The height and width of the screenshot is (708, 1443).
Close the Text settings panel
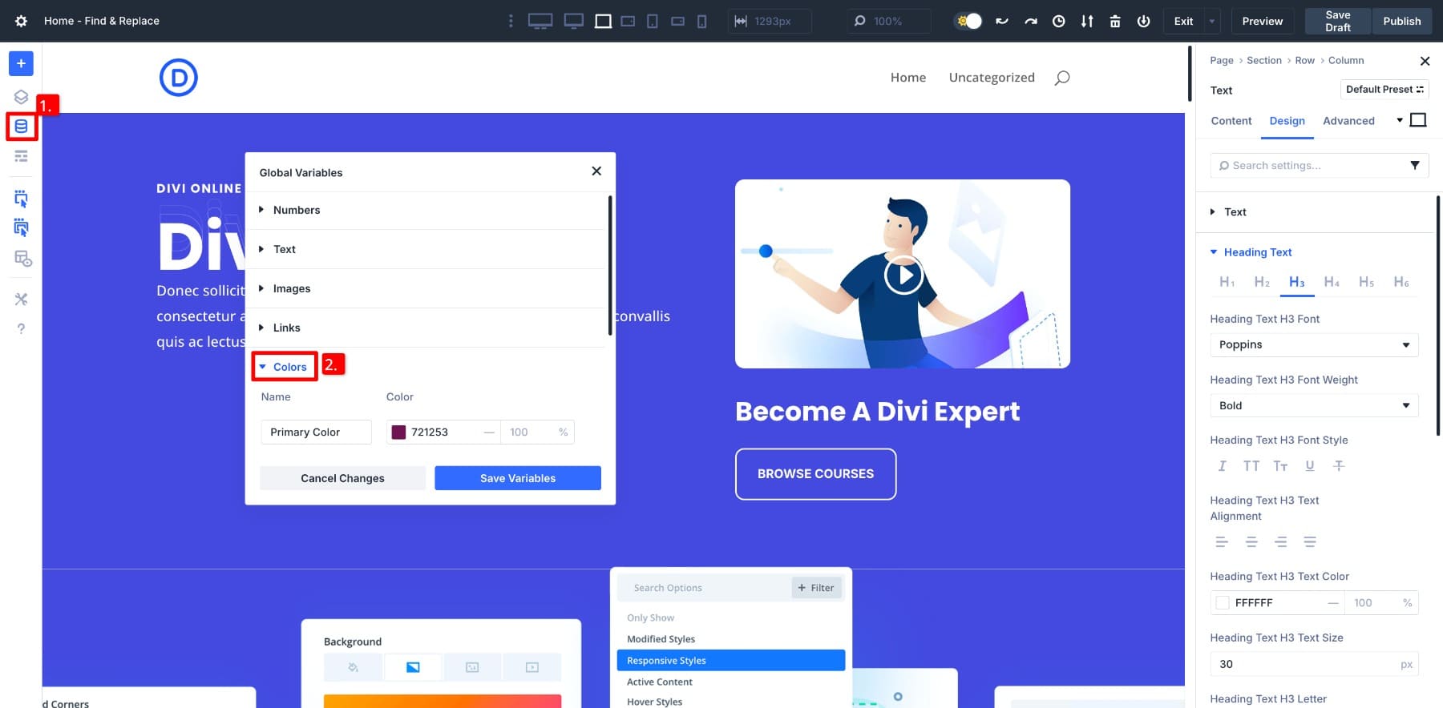tap(1425, 61)
